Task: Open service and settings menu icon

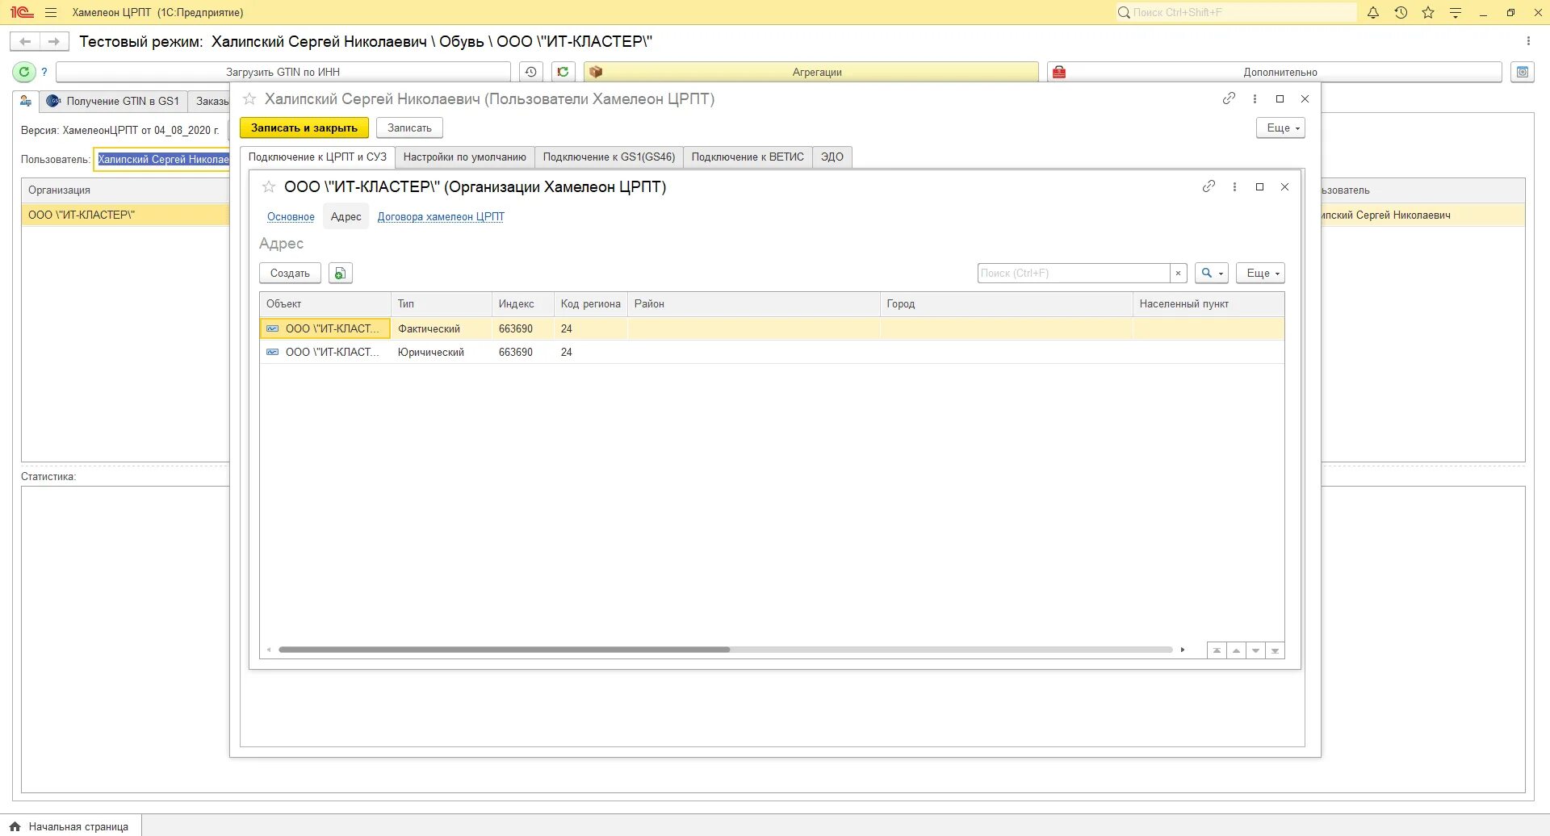Action: tap(1456, 12)
